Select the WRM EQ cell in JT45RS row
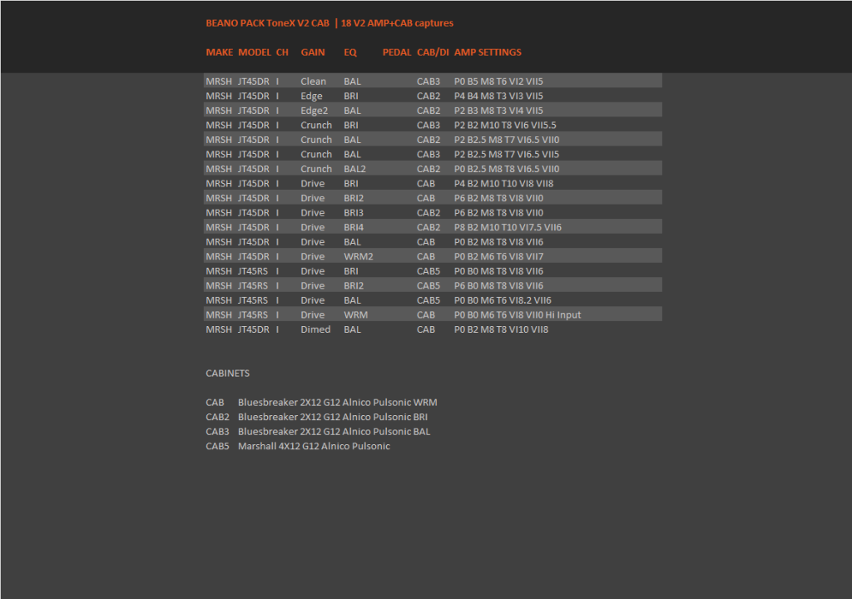Viewport: 852px width, 599px height. click(355, 315)
